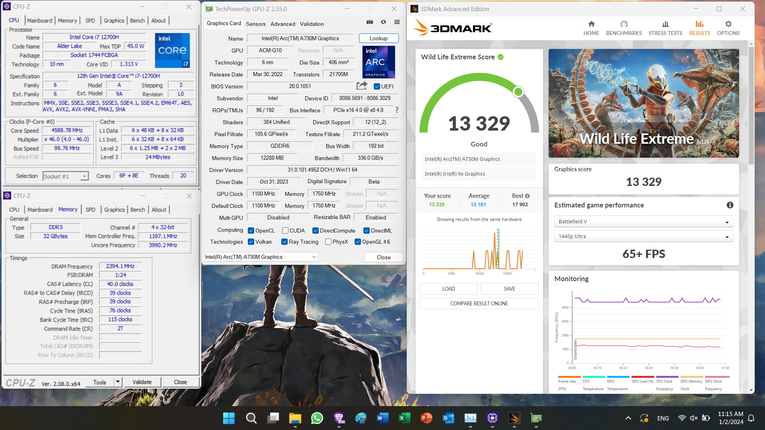765x430 pixels.
Task: Click the Lookup button in GPU-Z
Action: 379,38
